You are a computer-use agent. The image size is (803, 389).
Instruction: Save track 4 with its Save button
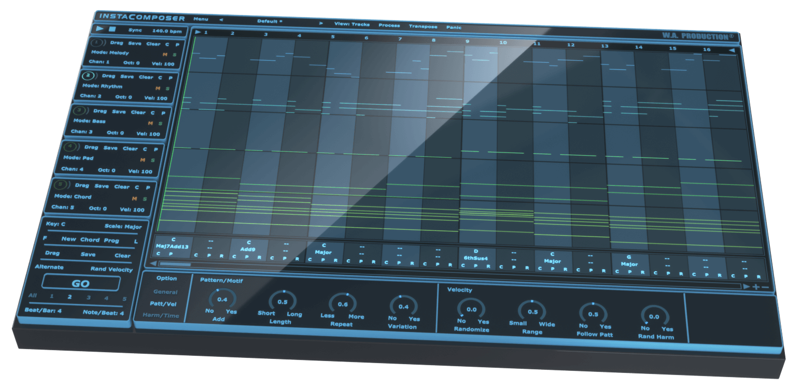tap(110, 148)
